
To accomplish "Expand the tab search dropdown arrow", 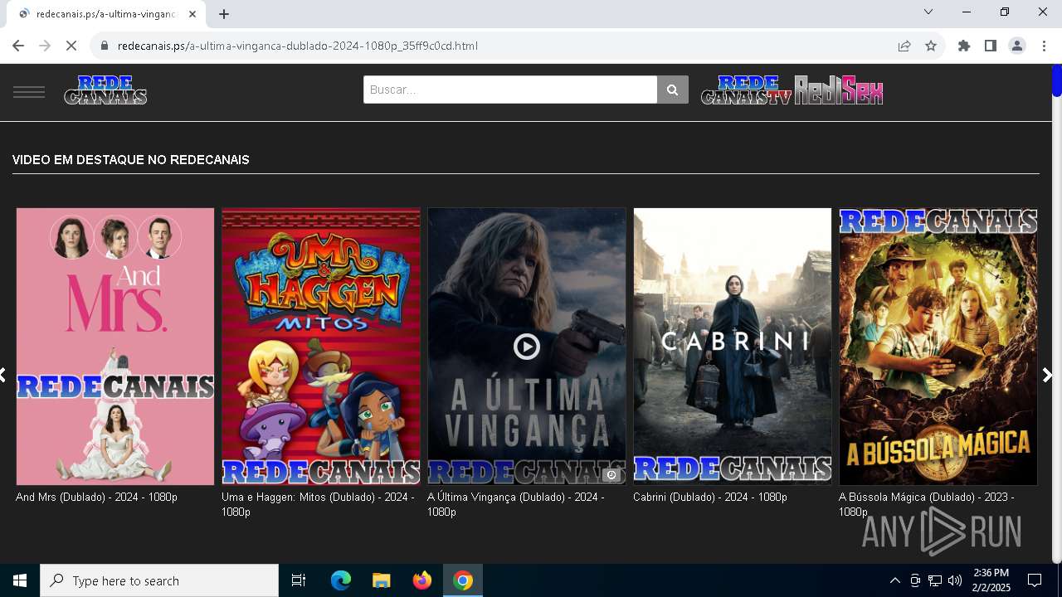I will pos(928,12).
